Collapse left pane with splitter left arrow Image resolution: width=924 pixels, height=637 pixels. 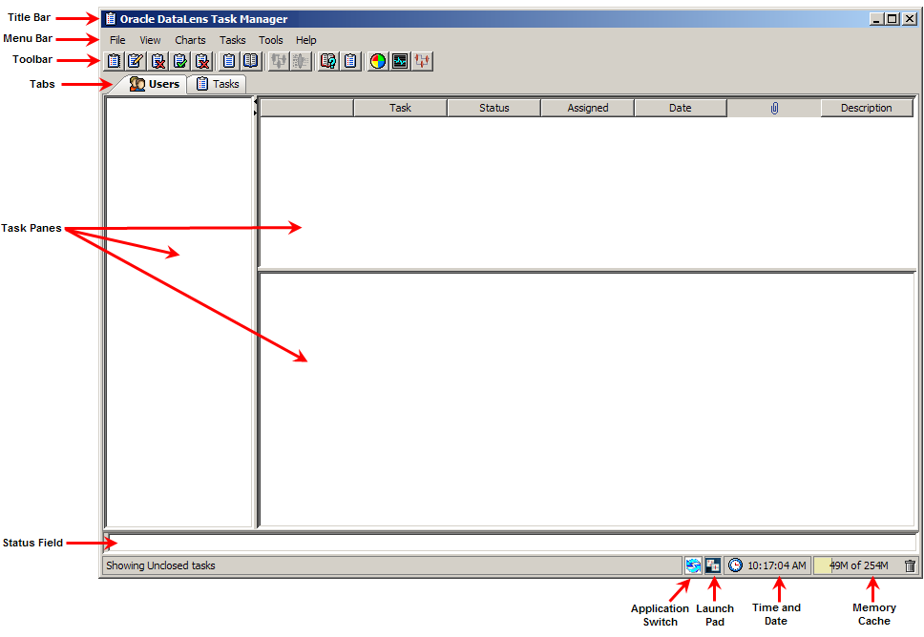(x=256, y=102)
